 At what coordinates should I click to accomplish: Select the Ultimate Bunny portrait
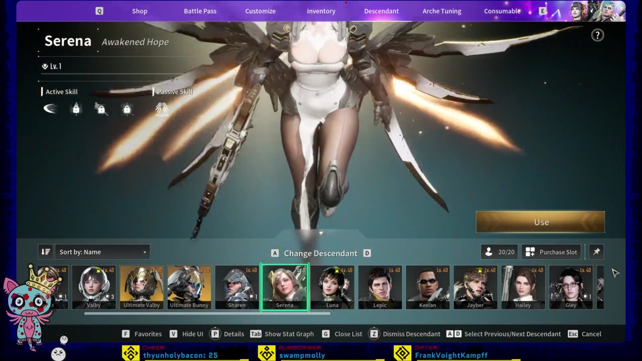click(189, 287)
